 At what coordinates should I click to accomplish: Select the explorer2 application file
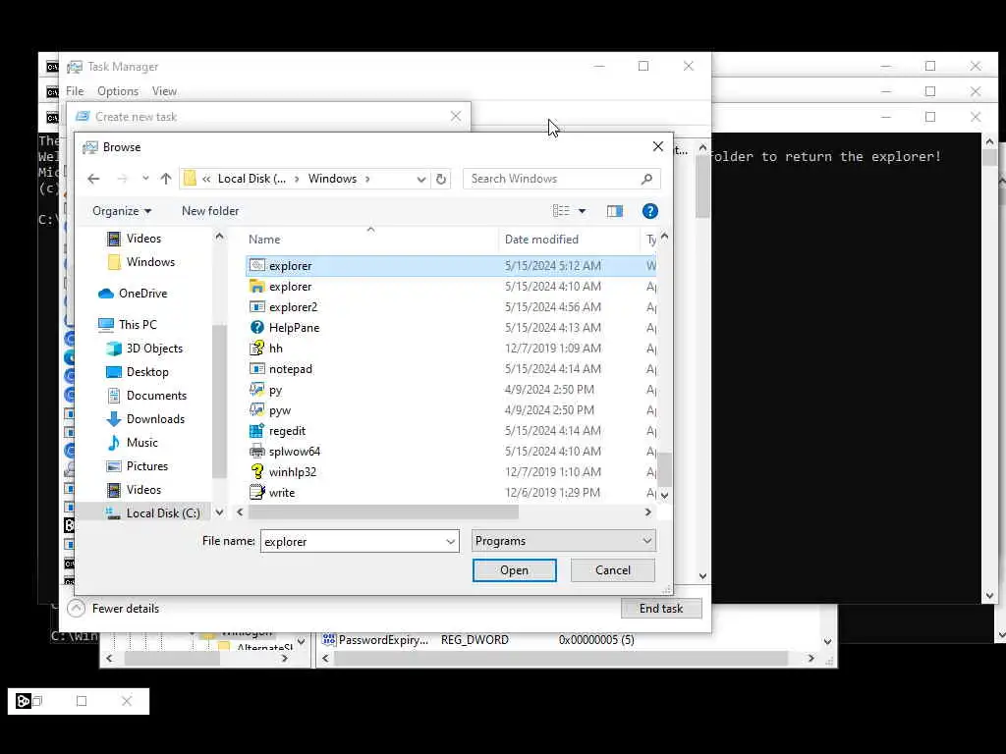pyautogui.click(x=293, y=307)
